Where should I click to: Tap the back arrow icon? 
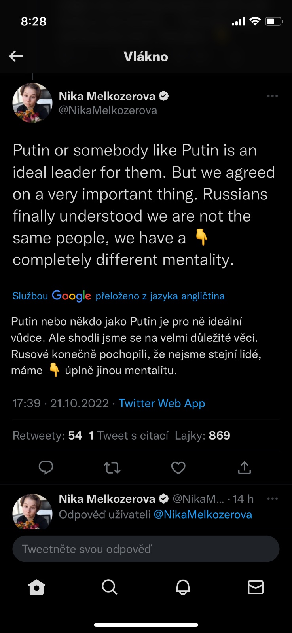tap(16, 57)
